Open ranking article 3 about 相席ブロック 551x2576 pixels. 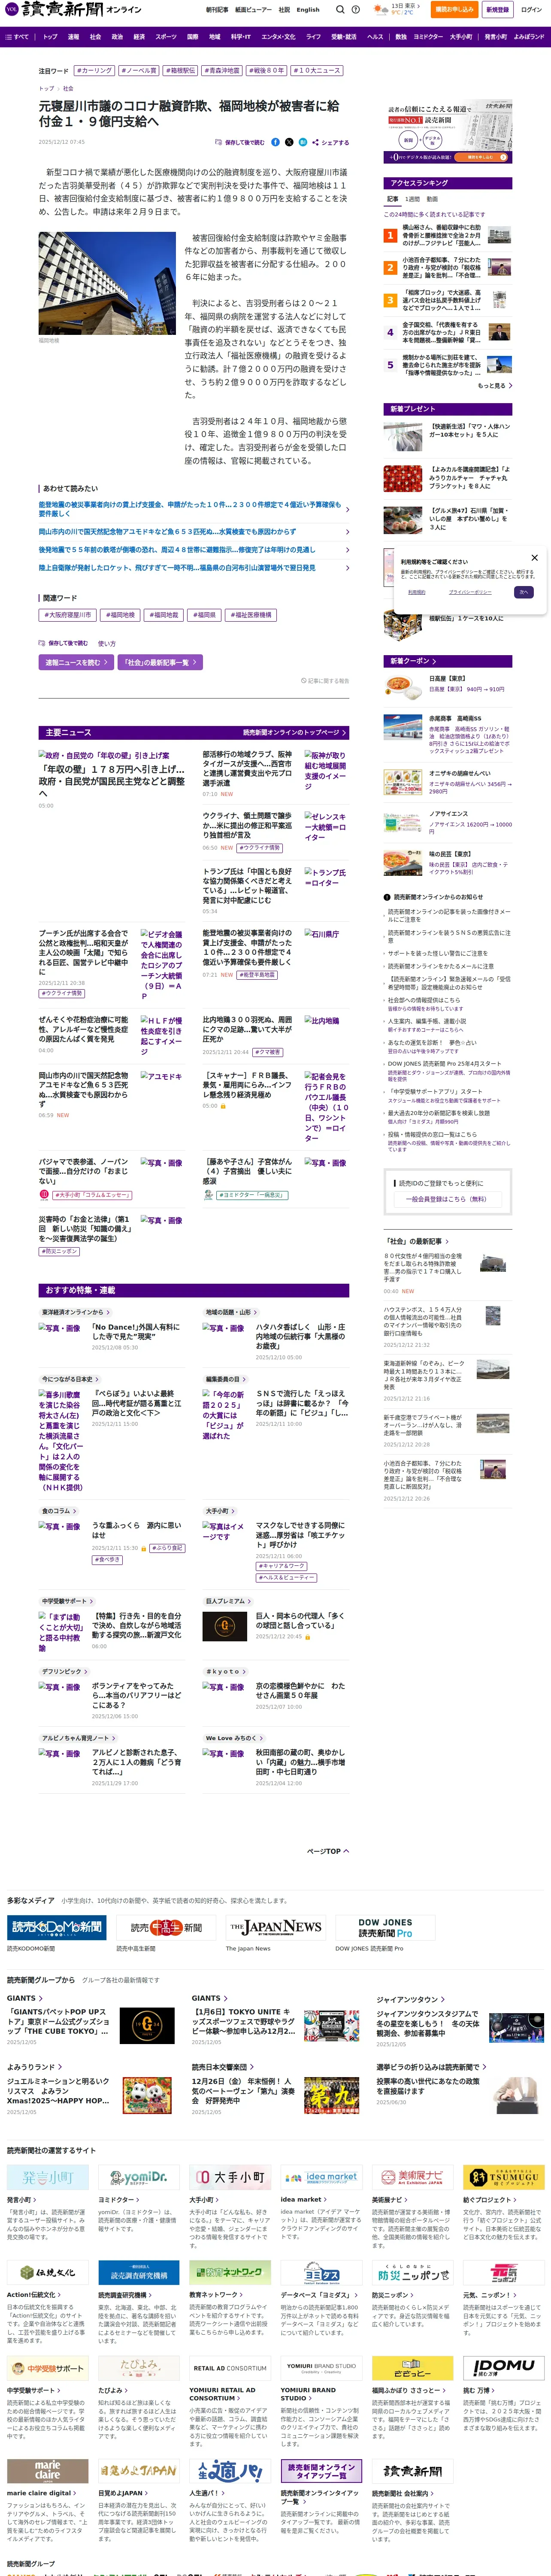coord(442,300)
